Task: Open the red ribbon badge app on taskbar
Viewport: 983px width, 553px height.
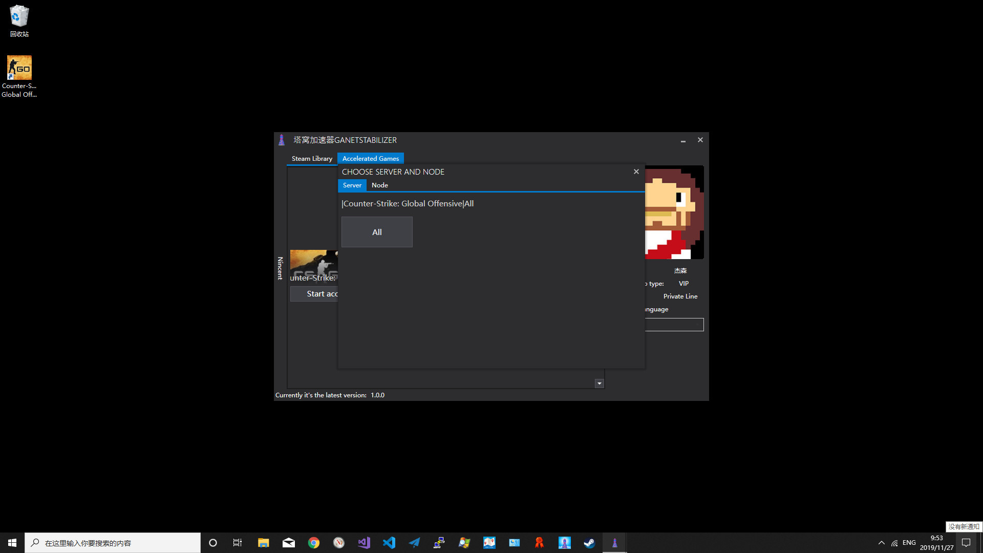Action: point(540,543)
